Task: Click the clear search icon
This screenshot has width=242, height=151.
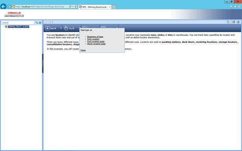Action: point(40,23)
